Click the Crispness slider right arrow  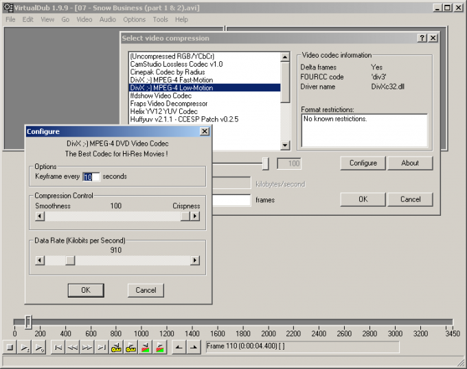pyautogui.click(x=195, y=216)
